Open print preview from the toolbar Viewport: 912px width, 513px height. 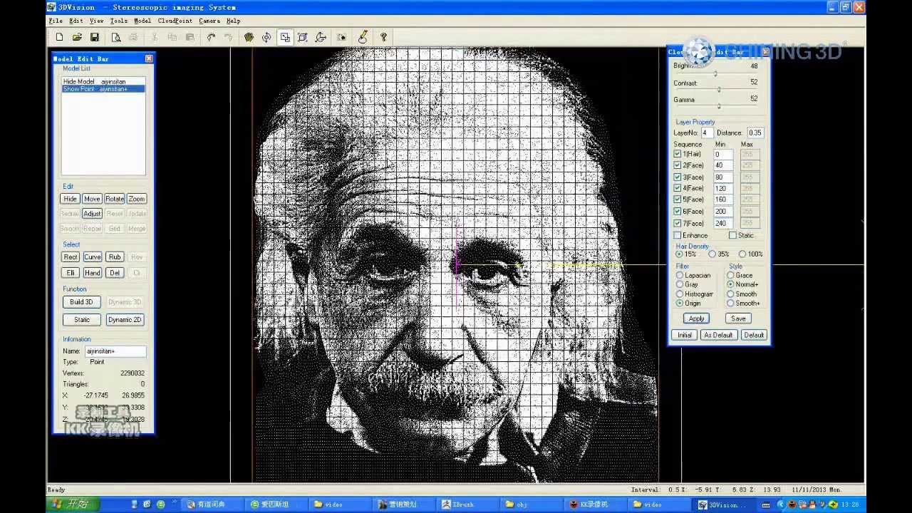(x=116, y=37)
